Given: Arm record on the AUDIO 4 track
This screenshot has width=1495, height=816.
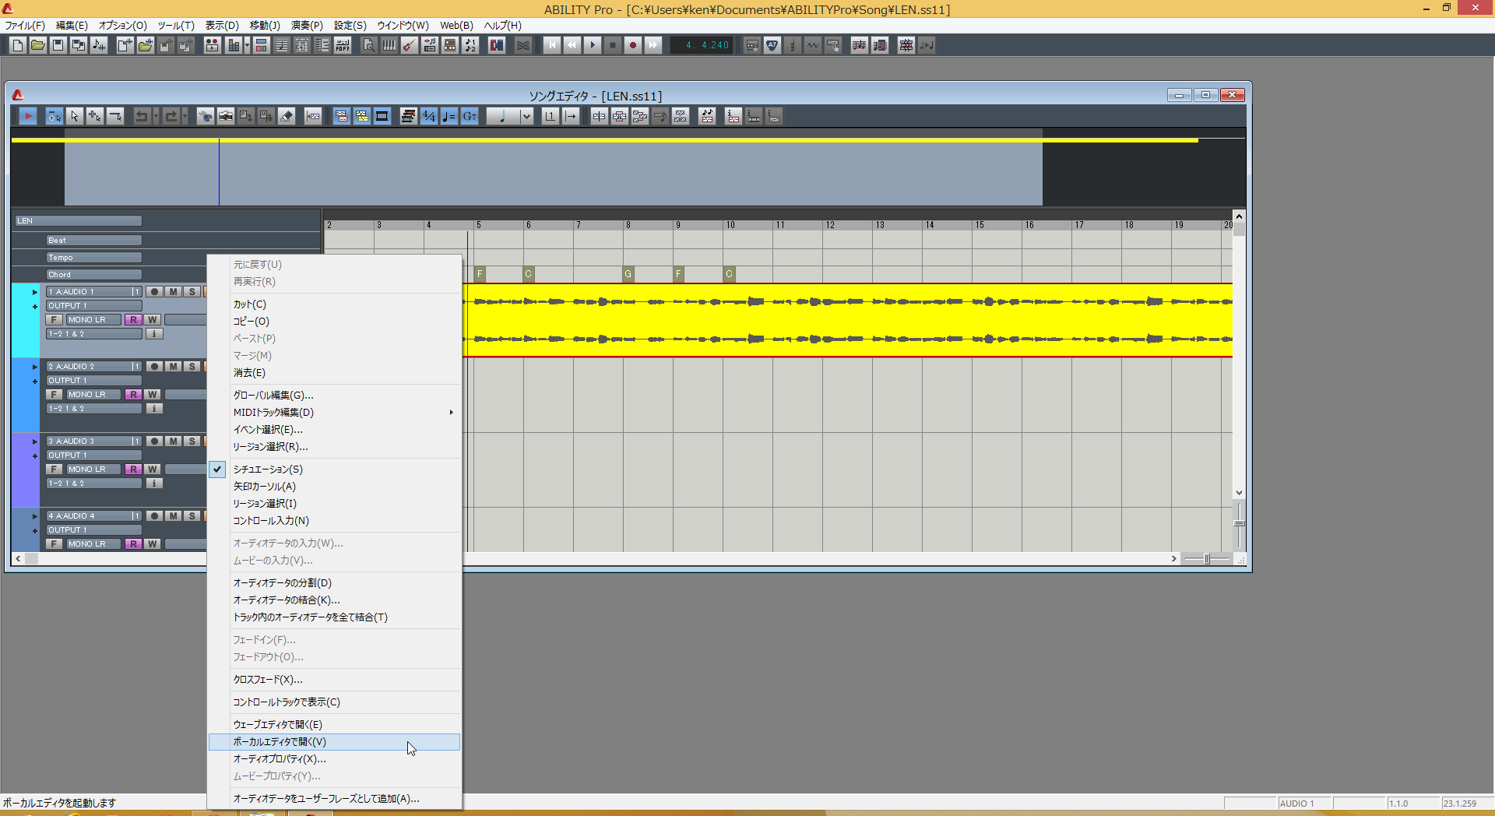Looking at the screenshot, I should (x=154, y=516).
